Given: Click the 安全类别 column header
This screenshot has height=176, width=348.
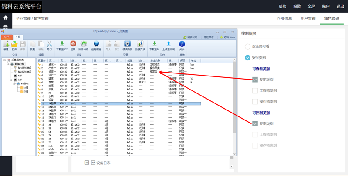Looking at the screenshot, I should tap(158, 60).
